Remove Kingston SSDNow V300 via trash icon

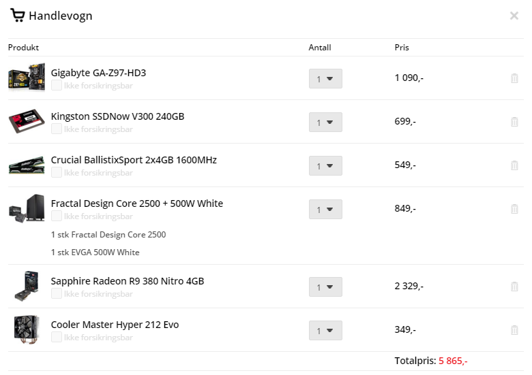[x=514, y=122]
